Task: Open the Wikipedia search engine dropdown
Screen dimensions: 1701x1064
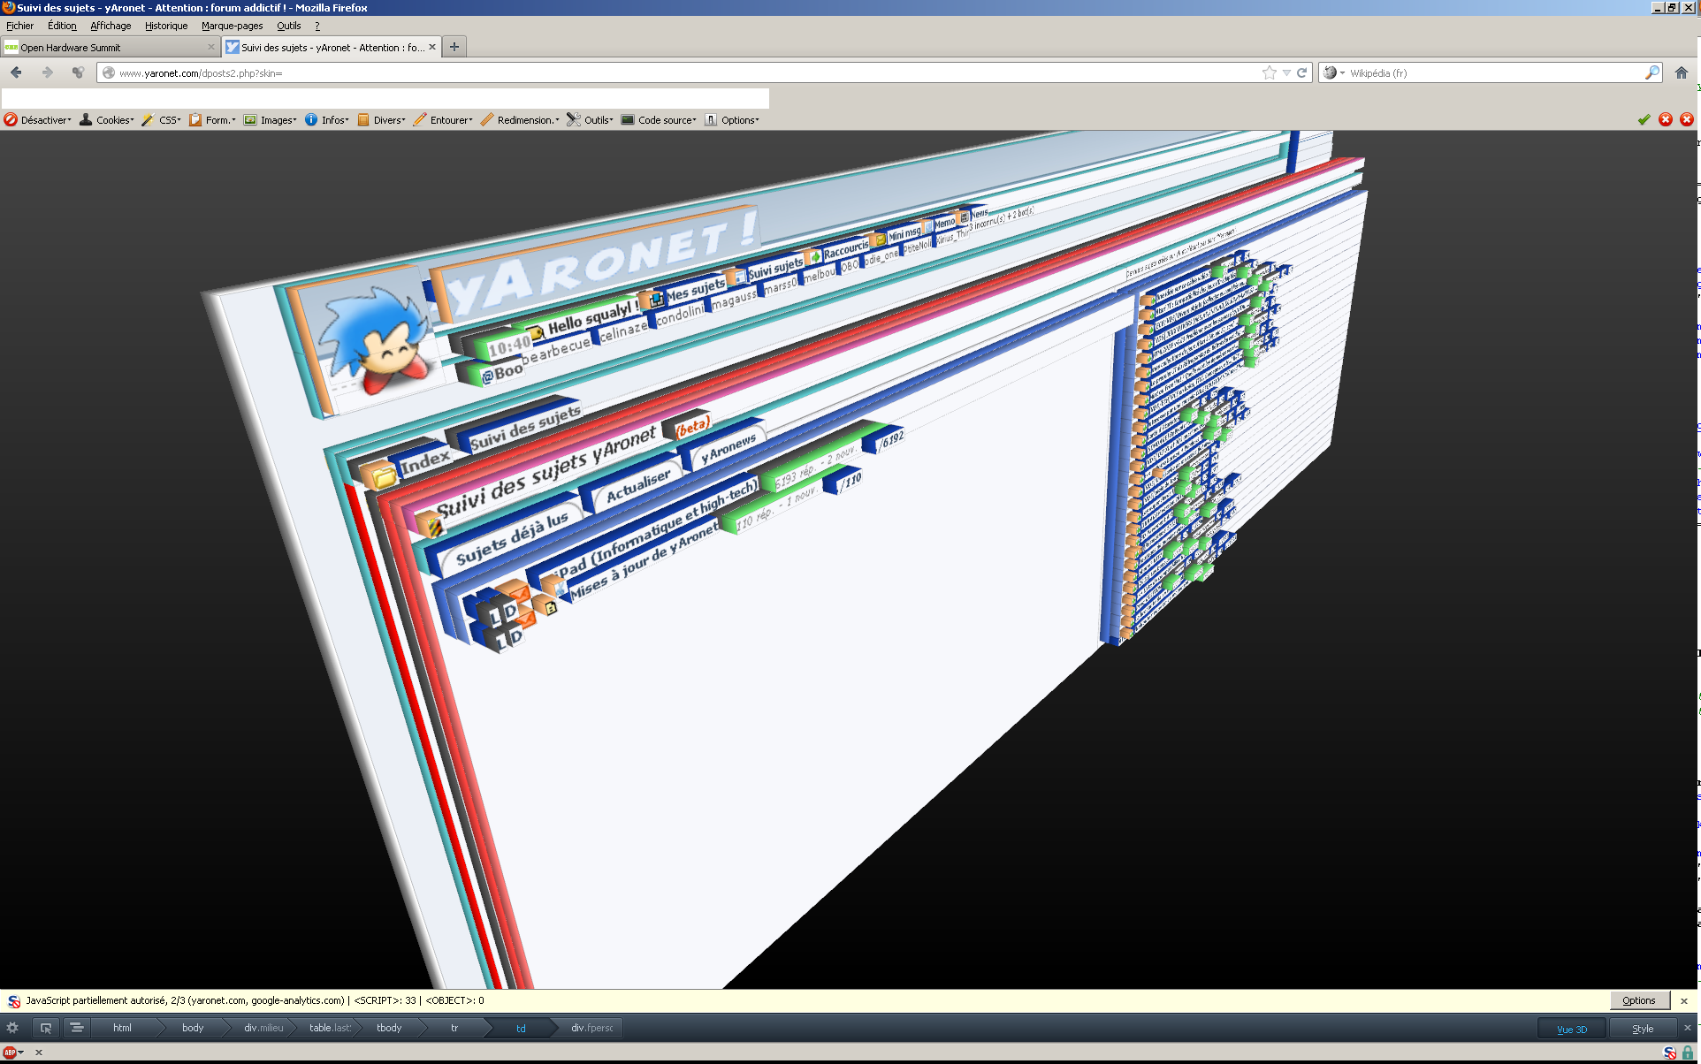Action: coord(1333,73)
